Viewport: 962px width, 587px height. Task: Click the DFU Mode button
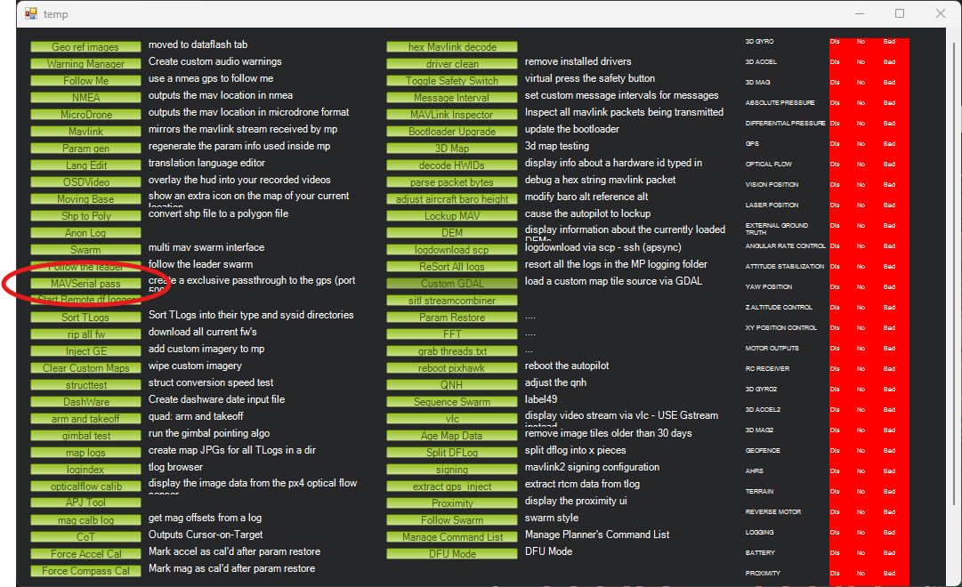[x=452, y=554]
